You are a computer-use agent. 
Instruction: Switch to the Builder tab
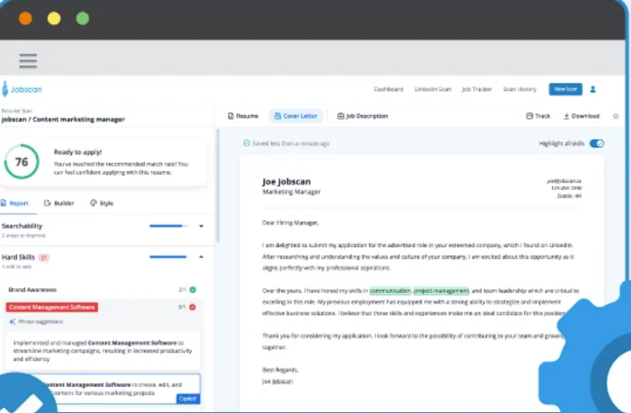pos(59,203)
